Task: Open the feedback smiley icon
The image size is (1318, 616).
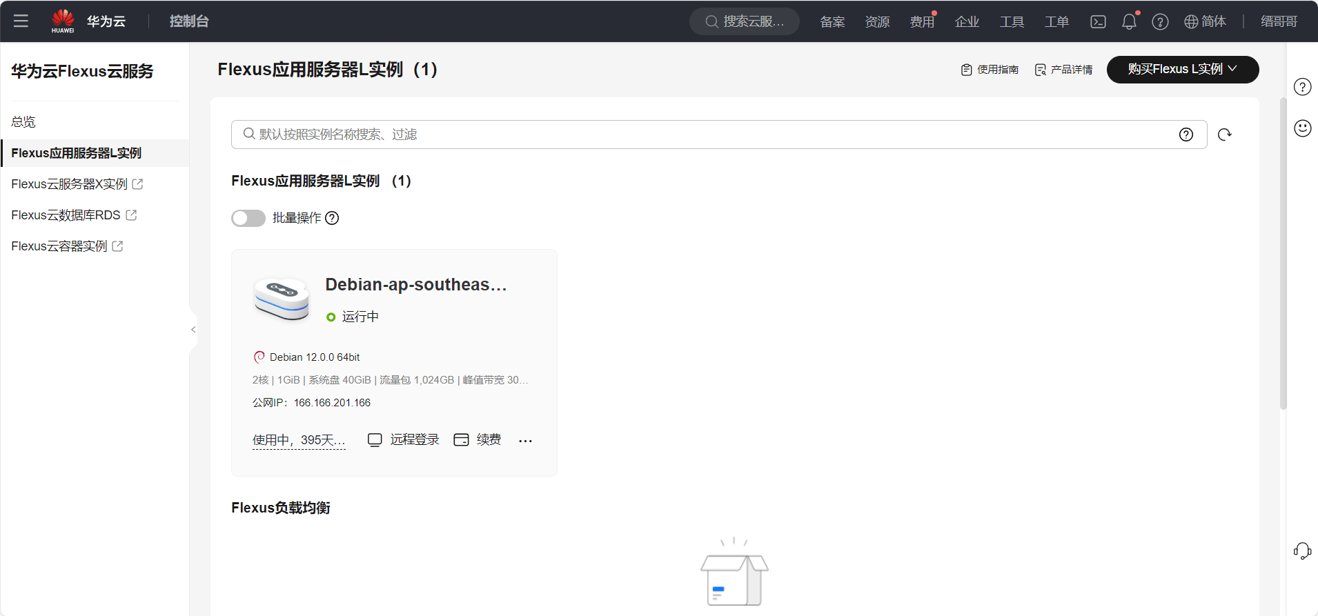Action: click(x=1302, y=128)
